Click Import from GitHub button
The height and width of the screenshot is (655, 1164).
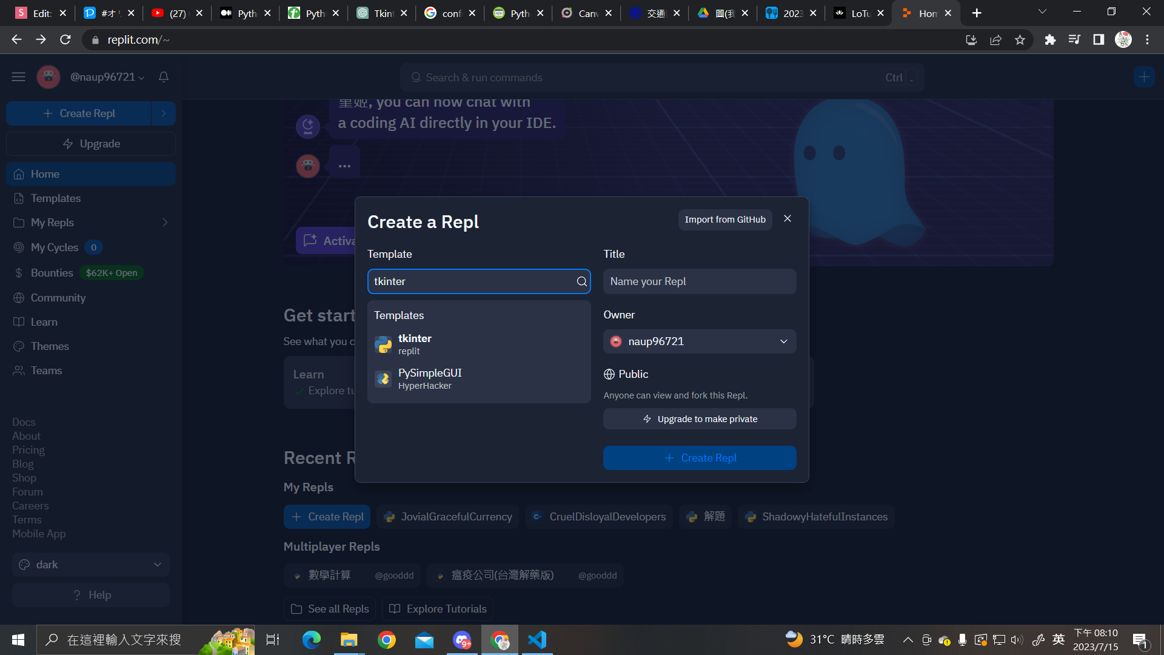click(x=724, y=220)
